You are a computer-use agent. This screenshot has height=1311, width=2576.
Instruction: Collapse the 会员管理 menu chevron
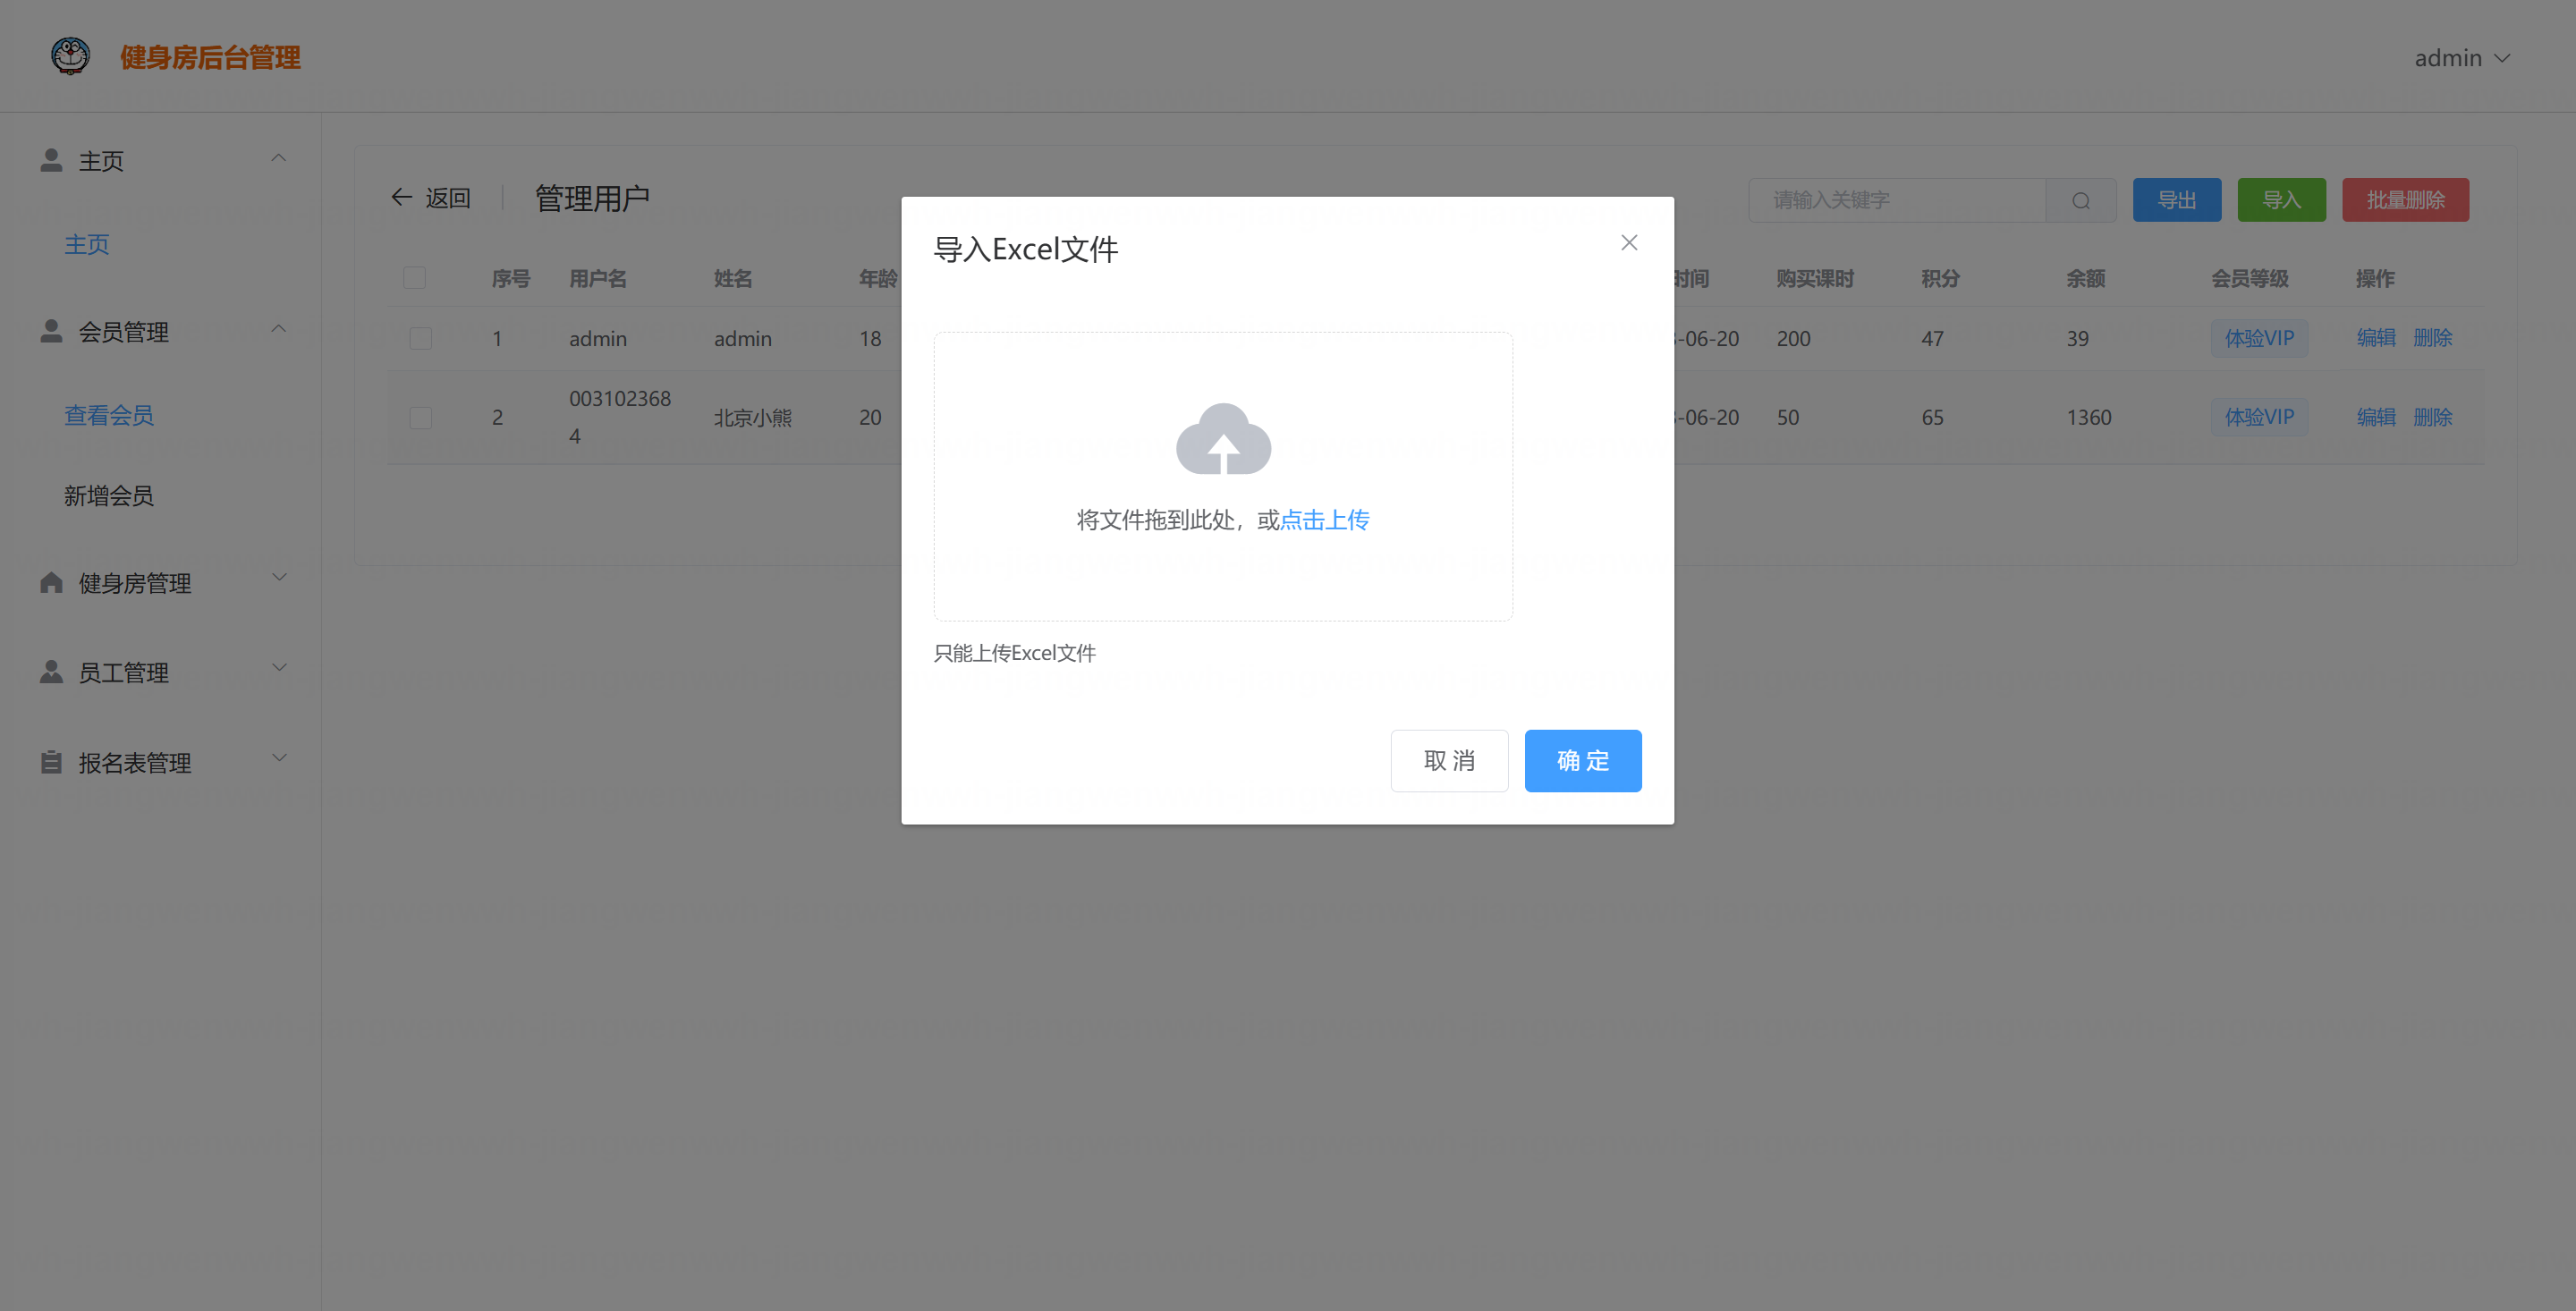pos(279,329)
